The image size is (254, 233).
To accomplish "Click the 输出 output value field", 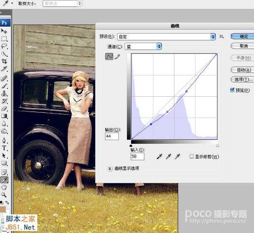I will click(x=112, y=136).
